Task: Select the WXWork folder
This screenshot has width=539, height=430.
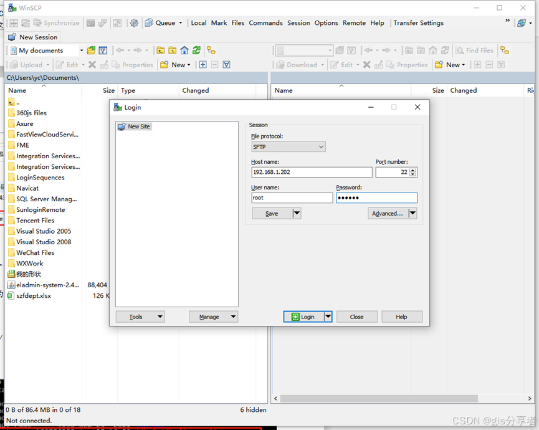Action: (x=29, y=264)
